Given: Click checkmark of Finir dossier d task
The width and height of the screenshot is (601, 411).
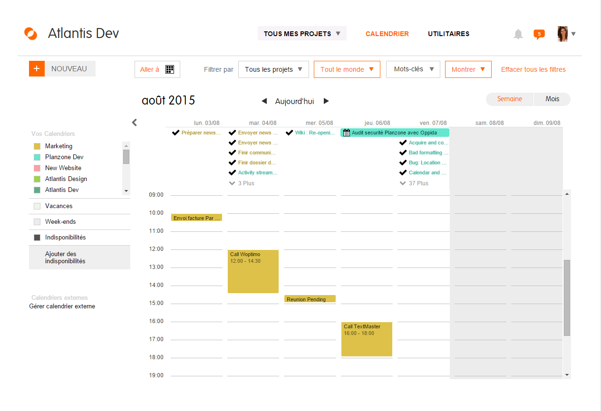Looking at the screenshot, I should tap(233, 162).
